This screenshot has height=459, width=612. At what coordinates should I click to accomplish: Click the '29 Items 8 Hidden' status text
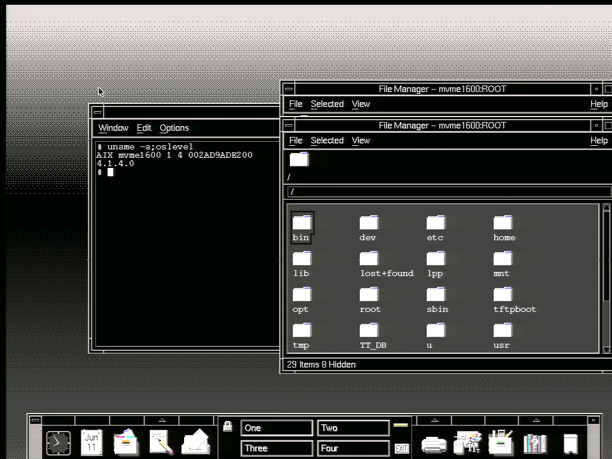321,365
